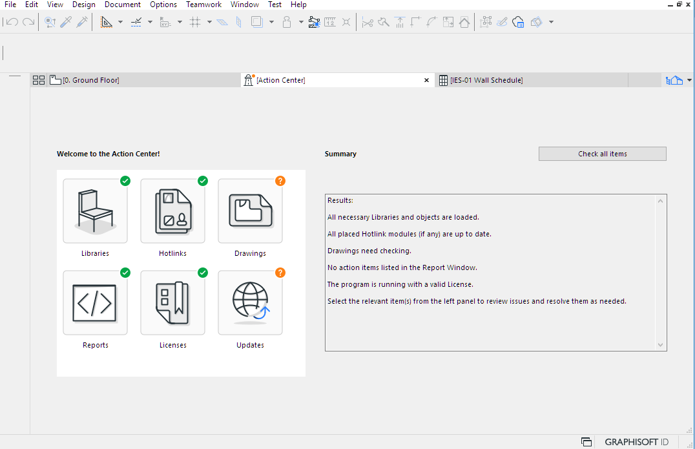Close the Action Center tab

point(426,80)
